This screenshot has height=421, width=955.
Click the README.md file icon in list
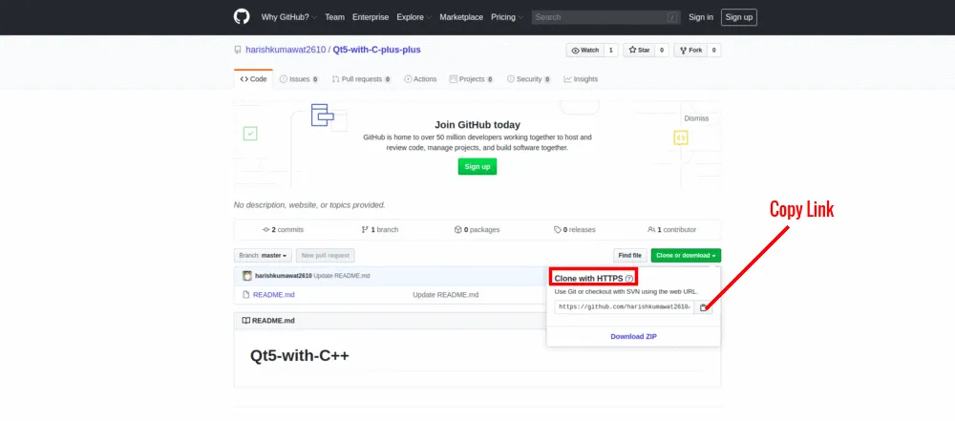tap(246, 295)
